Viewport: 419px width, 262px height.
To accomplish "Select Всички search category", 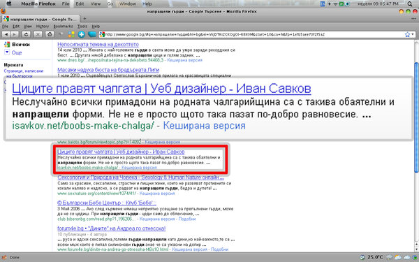I will 21,45.
